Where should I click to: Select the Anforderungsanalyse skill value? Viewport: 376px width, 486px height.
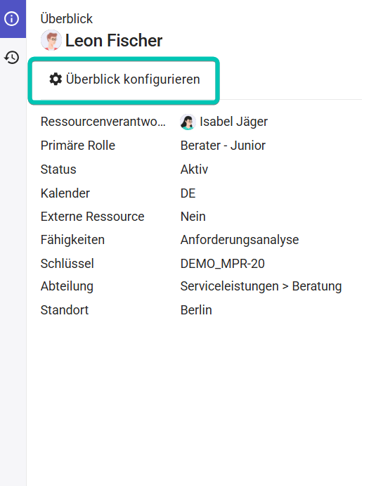(240, 240)
